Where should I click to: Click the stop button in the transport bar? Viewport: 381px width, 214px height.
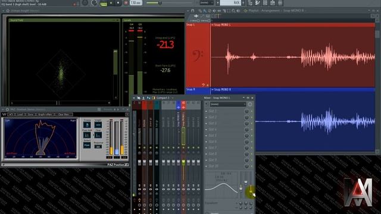(118, 3)
